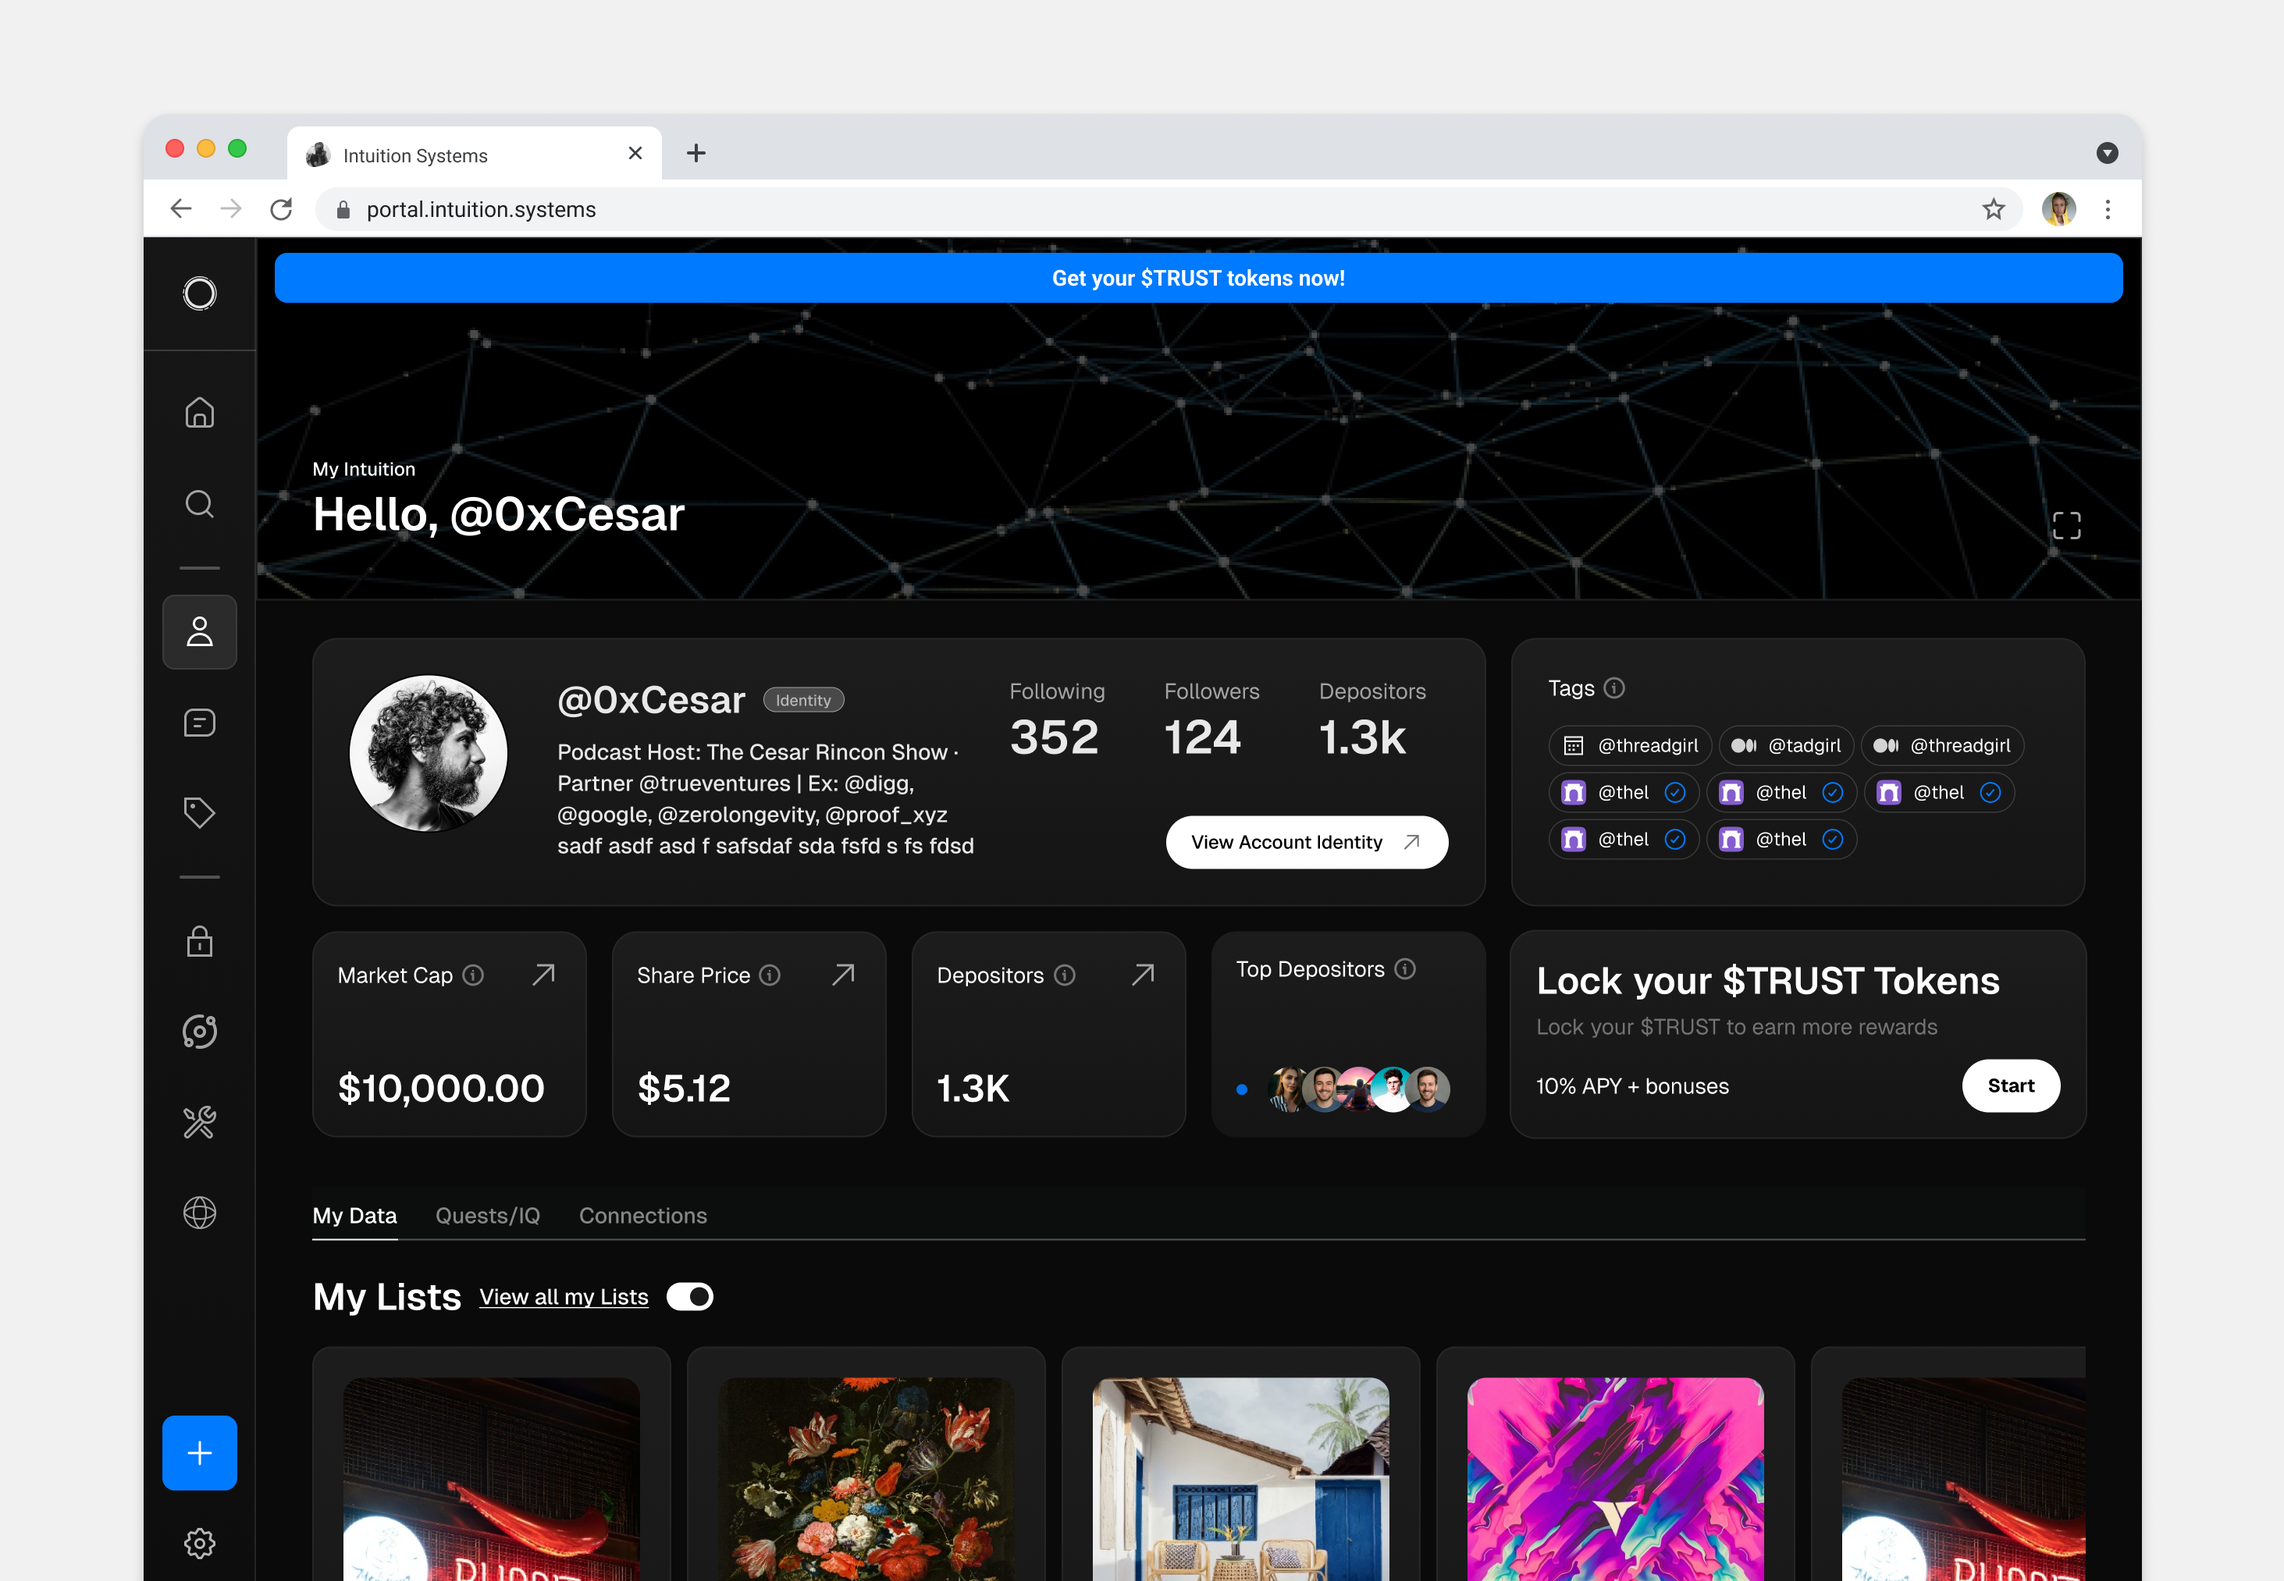
Task: Open the Home icon in sidebar
Action: [199, 412]
